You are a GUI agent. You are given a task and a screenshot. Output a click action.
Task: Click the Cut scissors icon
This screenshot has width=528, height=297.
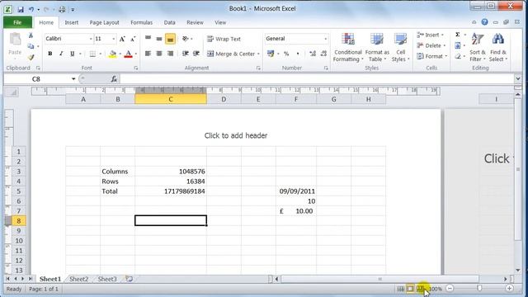click(31, 35)
